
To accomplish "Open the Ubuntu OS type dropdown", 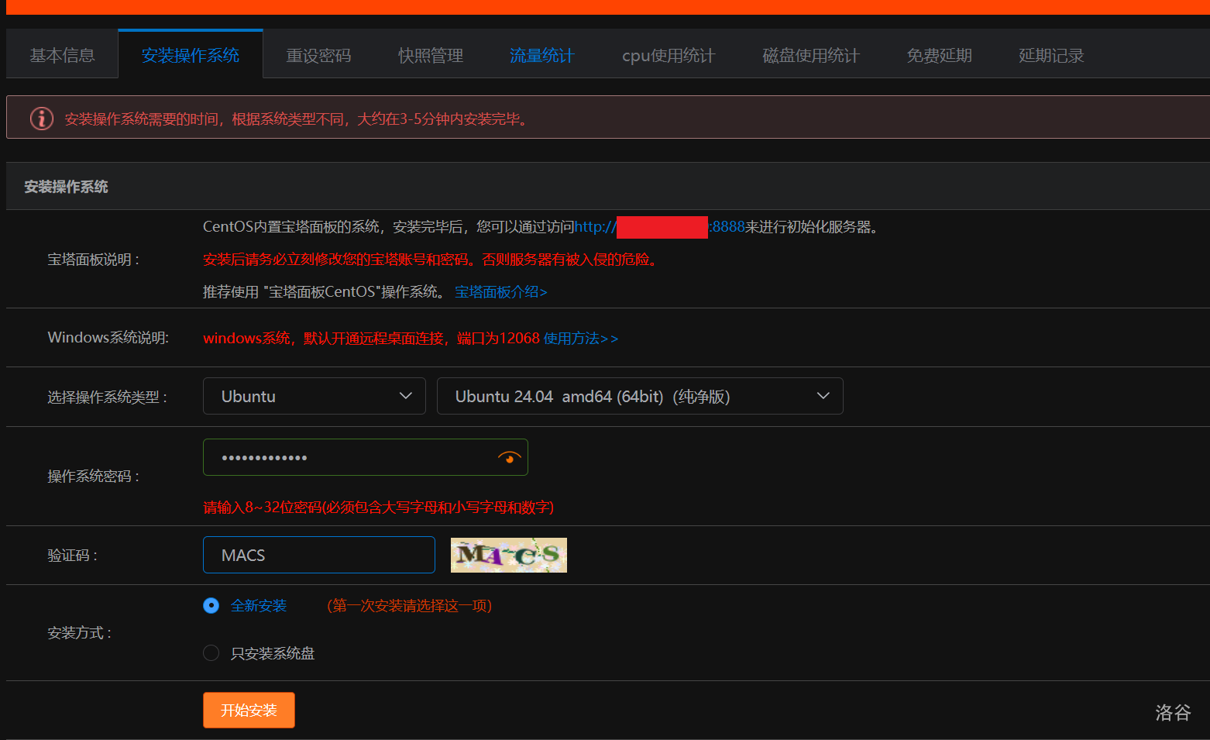I will coord(314,396).
